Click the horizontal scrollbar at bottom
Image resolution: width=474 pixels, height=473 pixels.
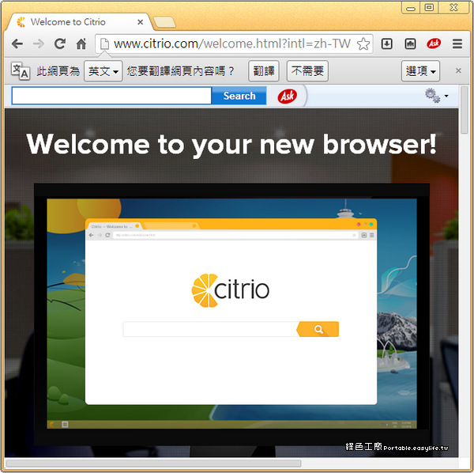click(x=153, y=464)
